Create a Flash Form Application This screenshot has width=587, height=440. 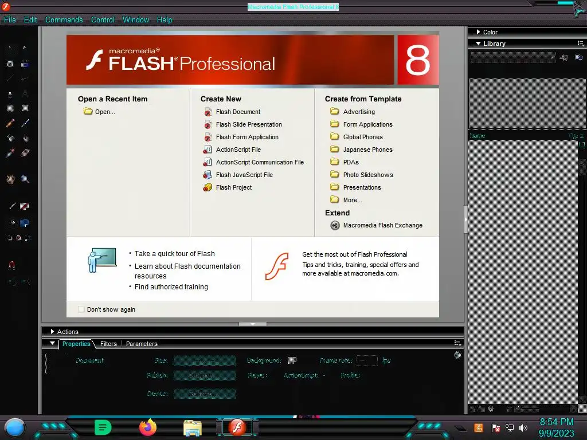247,137
